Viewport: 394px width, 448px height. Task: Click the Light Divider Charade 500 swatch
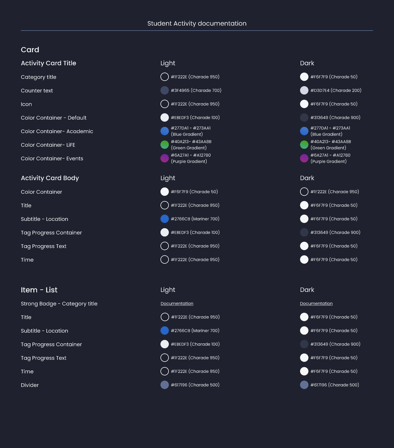[165, 385]
